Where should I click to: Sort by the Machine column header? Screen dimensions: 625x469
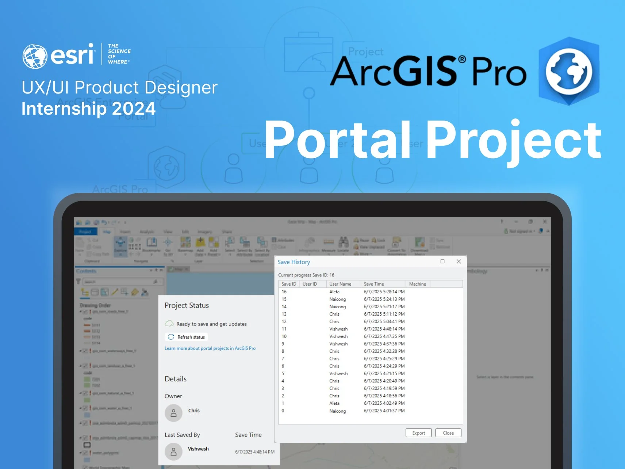click(417, 284)
